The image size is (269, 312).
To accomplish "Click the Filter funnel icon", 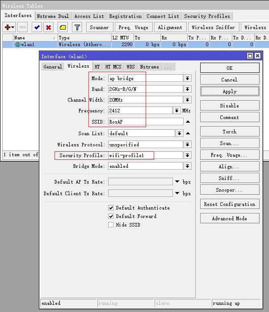I will 77,27.
